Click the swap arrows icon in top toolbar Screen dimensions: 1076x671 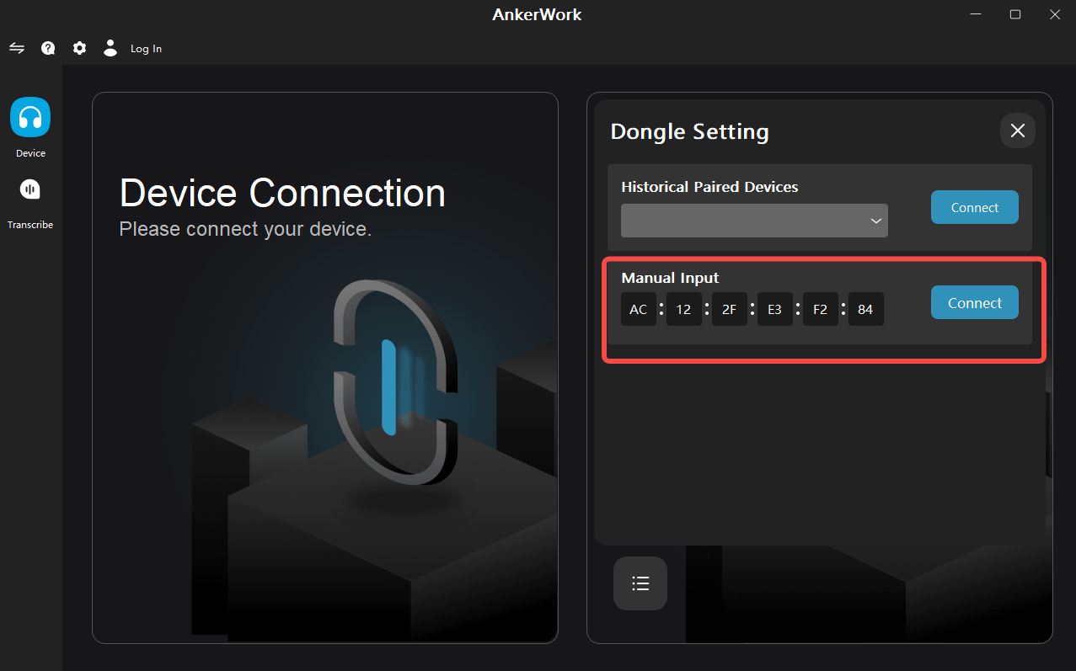click(x=17, y=48)
